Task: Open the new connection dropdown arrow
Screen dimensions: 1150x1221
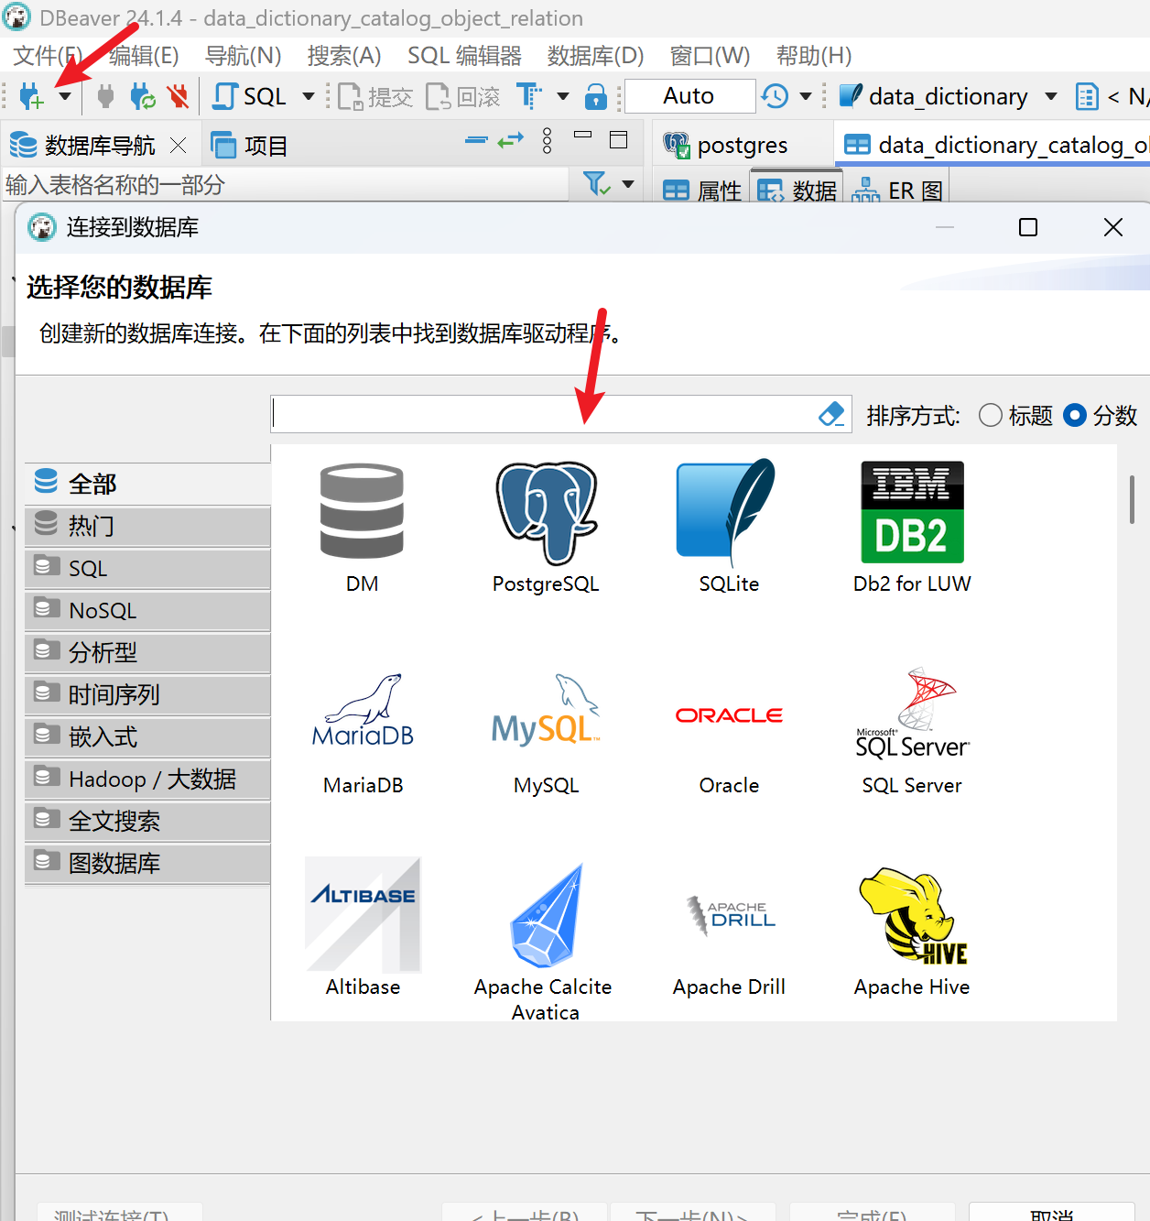Action: 65,96
